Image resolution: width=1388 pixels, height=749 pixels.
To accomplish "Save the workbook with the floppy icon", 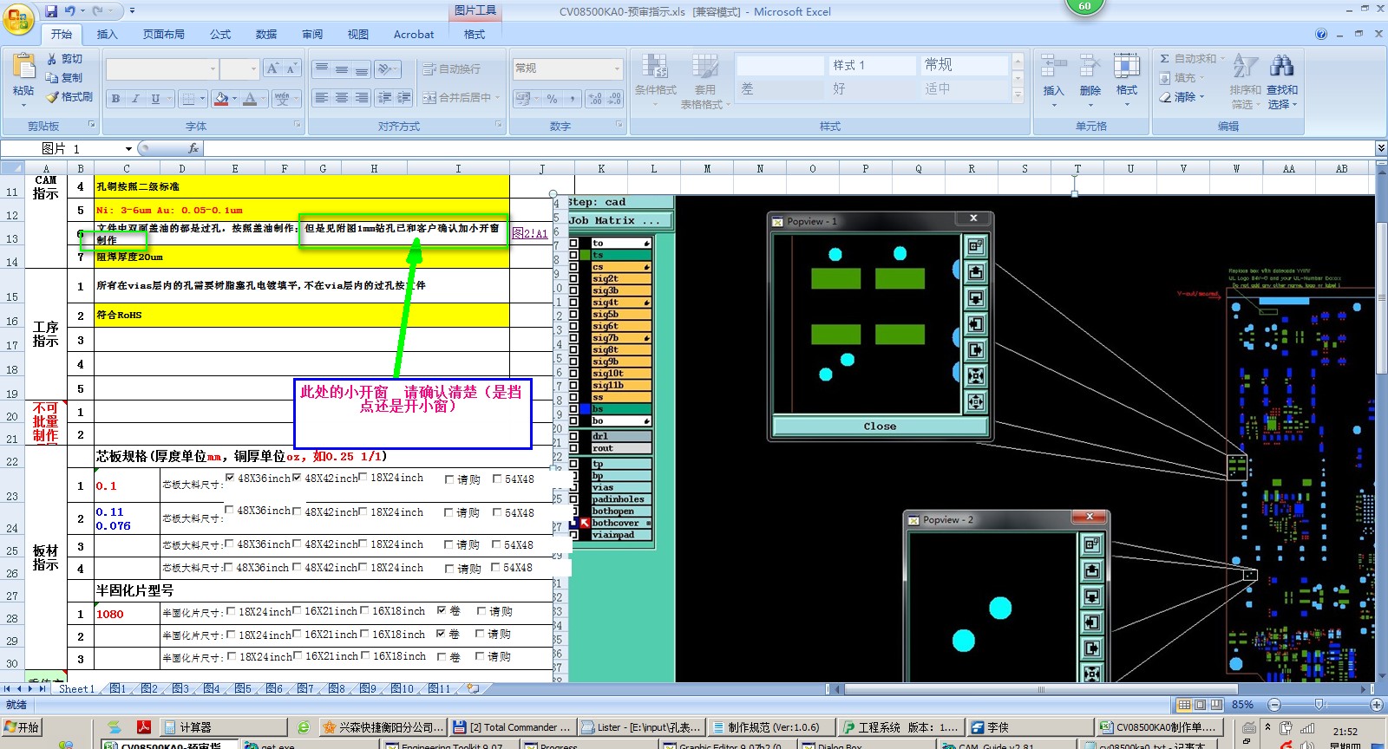I will [x=51, y=11].
